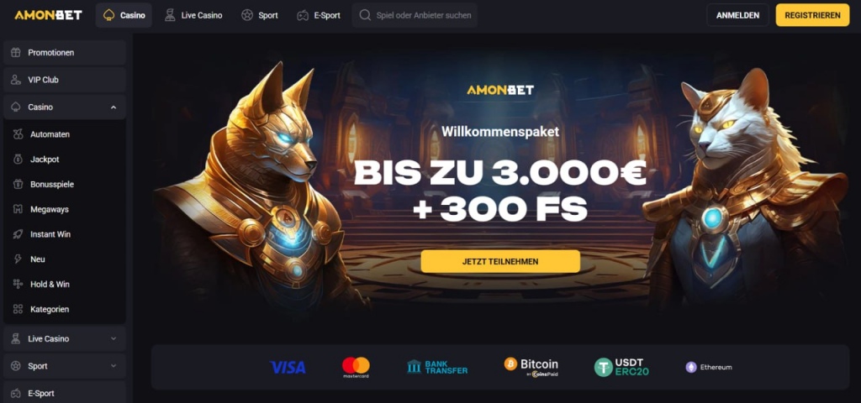Click the Anmelden button
This screenshot has height=403, width=861.
pyautogui.click(x=737, y=15)
